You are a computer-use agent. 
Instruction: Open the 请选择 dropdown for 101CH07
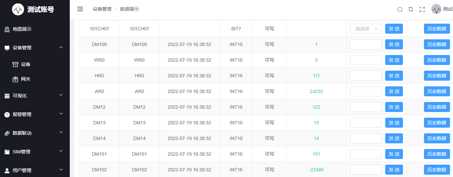point(366,29)
